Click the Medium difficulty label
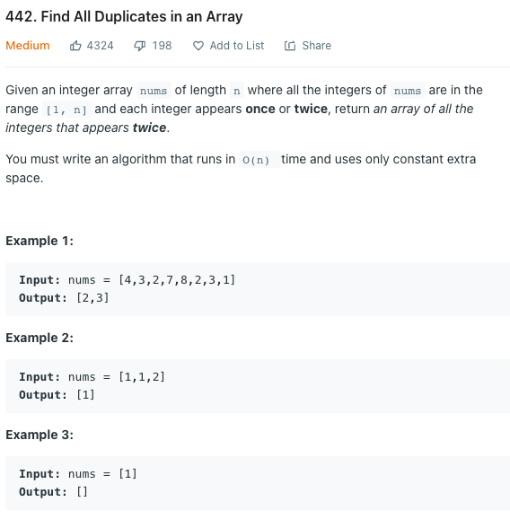510x528 pixels. 28,46
